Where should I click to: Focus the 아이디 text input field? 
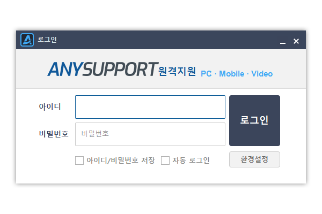coord(150,107)
